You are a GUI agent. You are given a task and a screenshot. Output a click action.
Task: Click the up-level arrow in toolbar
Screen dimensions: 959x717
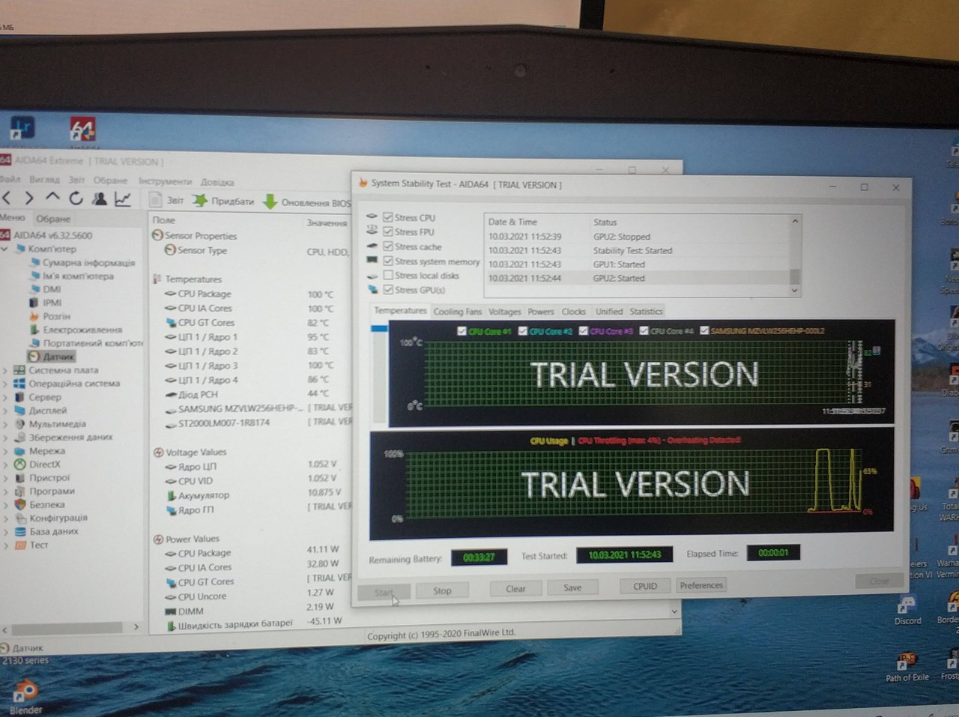tap(52, 198)
